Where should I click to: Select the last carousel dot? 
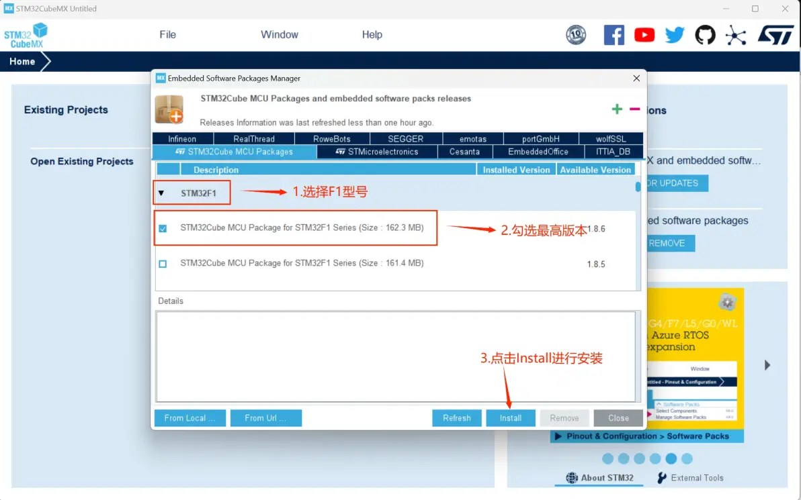coord(687,458)
